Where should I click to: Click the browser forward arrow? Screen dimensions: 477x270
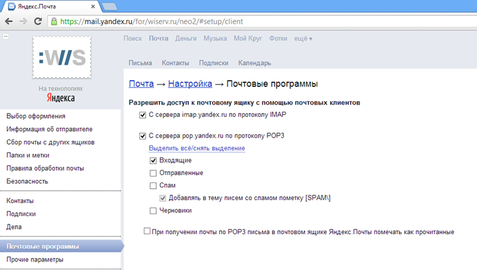coord(23,21)
